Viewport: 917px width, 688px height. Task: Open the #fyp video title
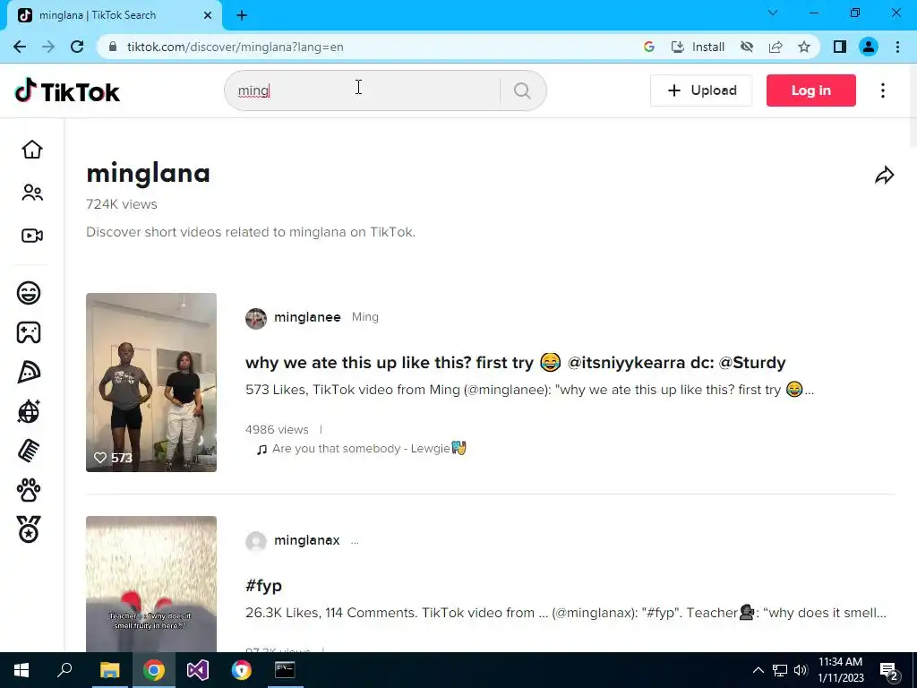pos(263,586)
